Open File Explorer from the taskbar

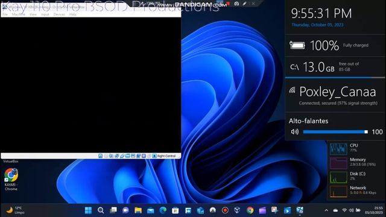(x=138, y=210)
